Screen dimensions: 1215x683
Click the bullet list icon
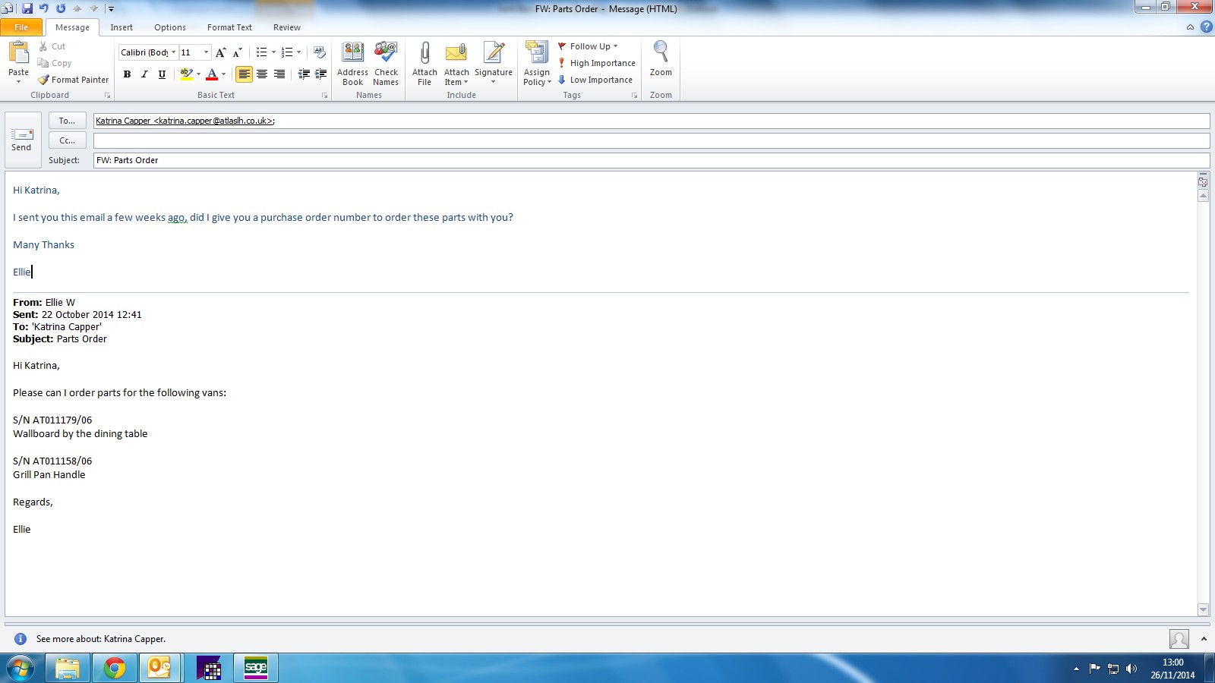coord(261,52)
